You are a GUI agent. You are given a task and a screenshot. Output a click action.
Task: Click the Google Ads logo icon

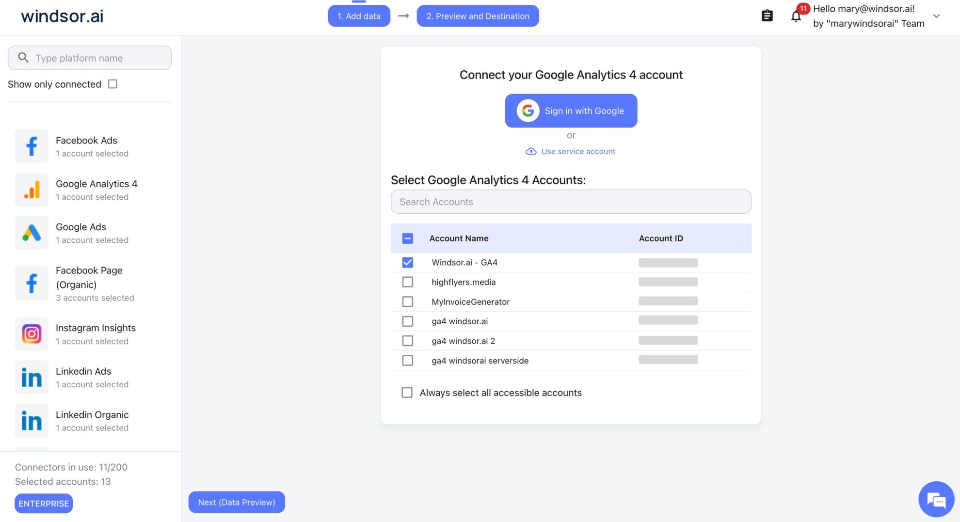click(x=32, y=233)
